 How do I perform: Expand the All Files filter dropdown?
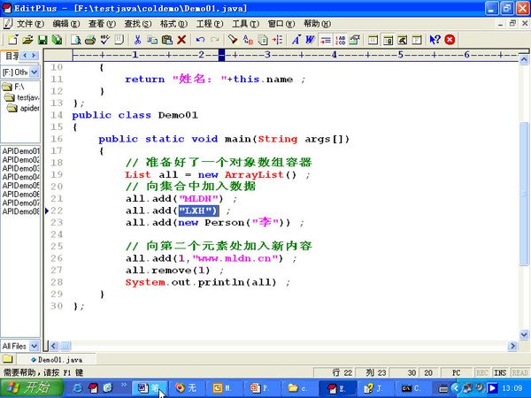click(x=34, y=346)
